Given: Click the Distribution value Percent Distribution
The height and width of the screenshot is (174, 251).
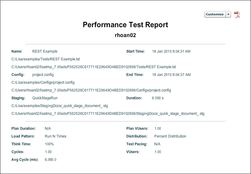Looking at the screenshot, I should coord(170,136).
